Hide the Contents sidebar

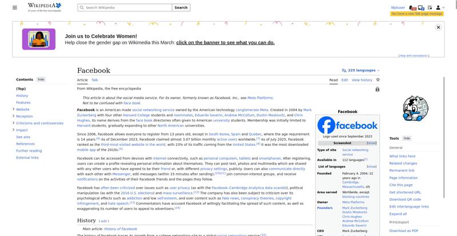click(x=41, y=80)
